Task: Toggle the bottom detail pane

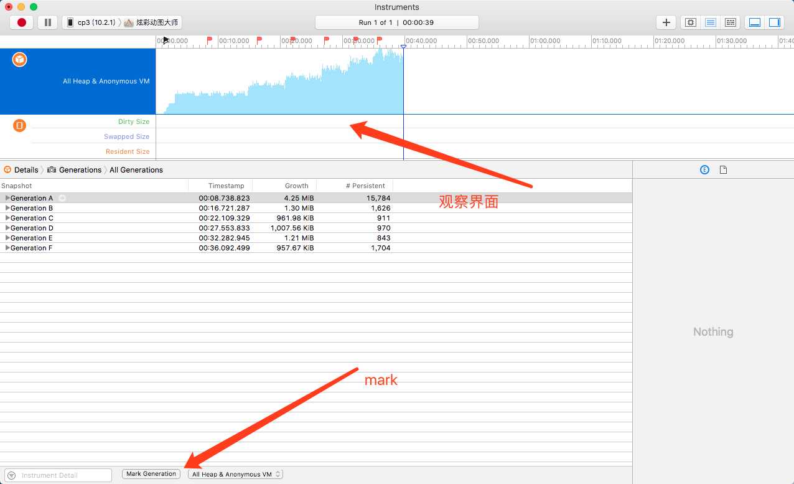Action: (x=755, y=22)
